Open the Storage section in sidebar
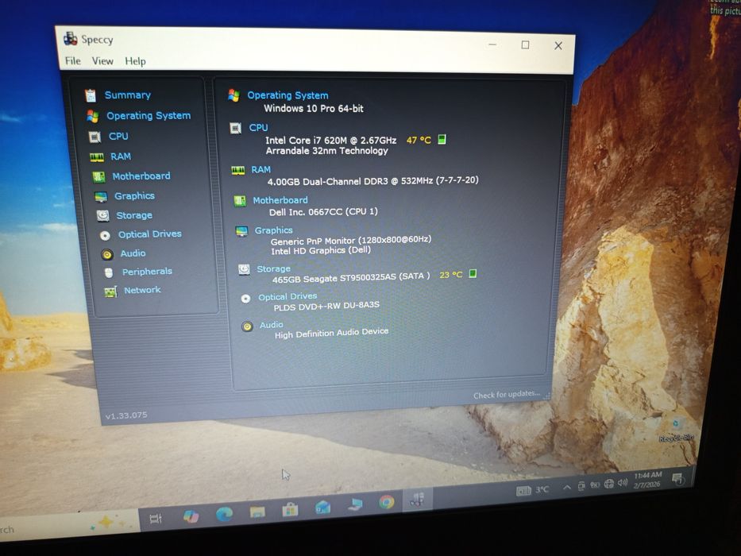Screen dimensions: 741x556 (134, 215)
